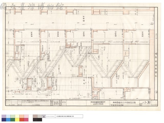Image resolution: width=164 pixels, height=123 pixels.
Task: Click the museum logo icon beside the catalog number
Action: pyautogui.click(x=44, y=116)
